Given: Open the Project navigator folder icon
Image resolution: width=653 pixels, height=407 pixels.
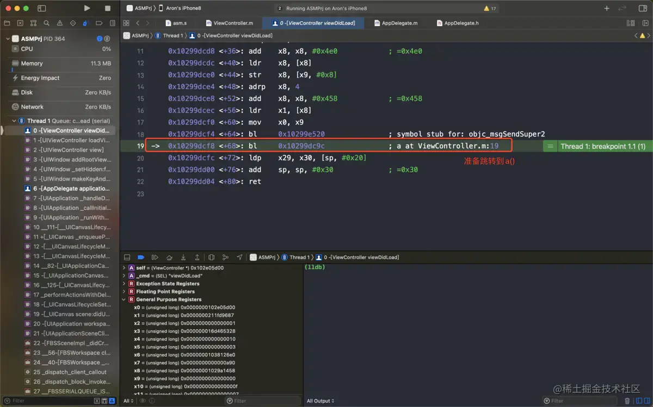Looking at the screenshot, I should point(7,23).
